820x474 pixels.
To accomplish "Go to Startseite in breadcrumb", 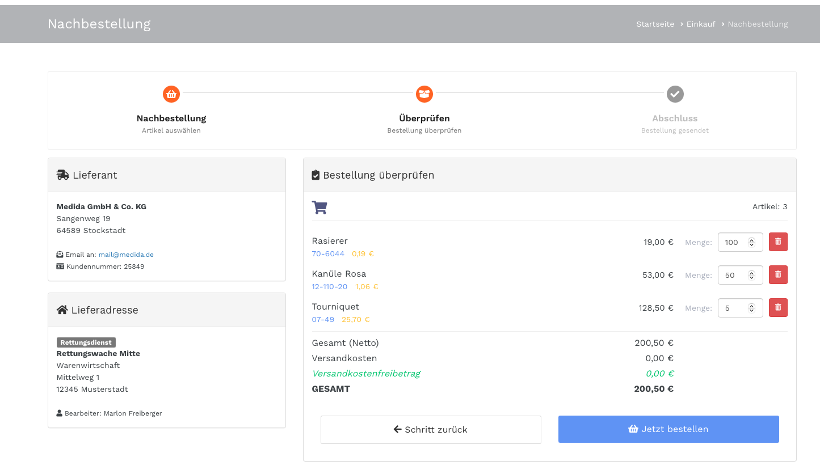I will pyautogui.click(x=655, y=24).
